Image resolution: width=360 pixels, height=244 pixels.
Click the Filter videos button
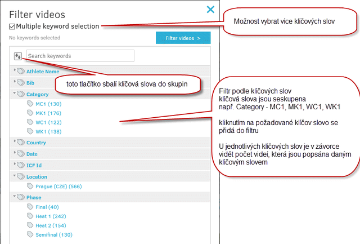pyautogui.click(x=183, y=38)
